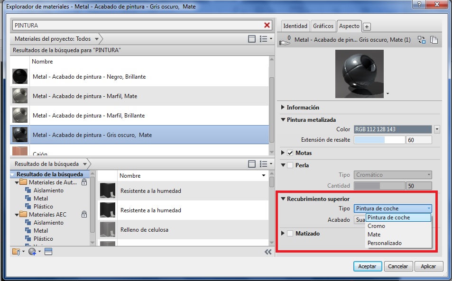Switch to the Gráficos tab

(323, 26)
